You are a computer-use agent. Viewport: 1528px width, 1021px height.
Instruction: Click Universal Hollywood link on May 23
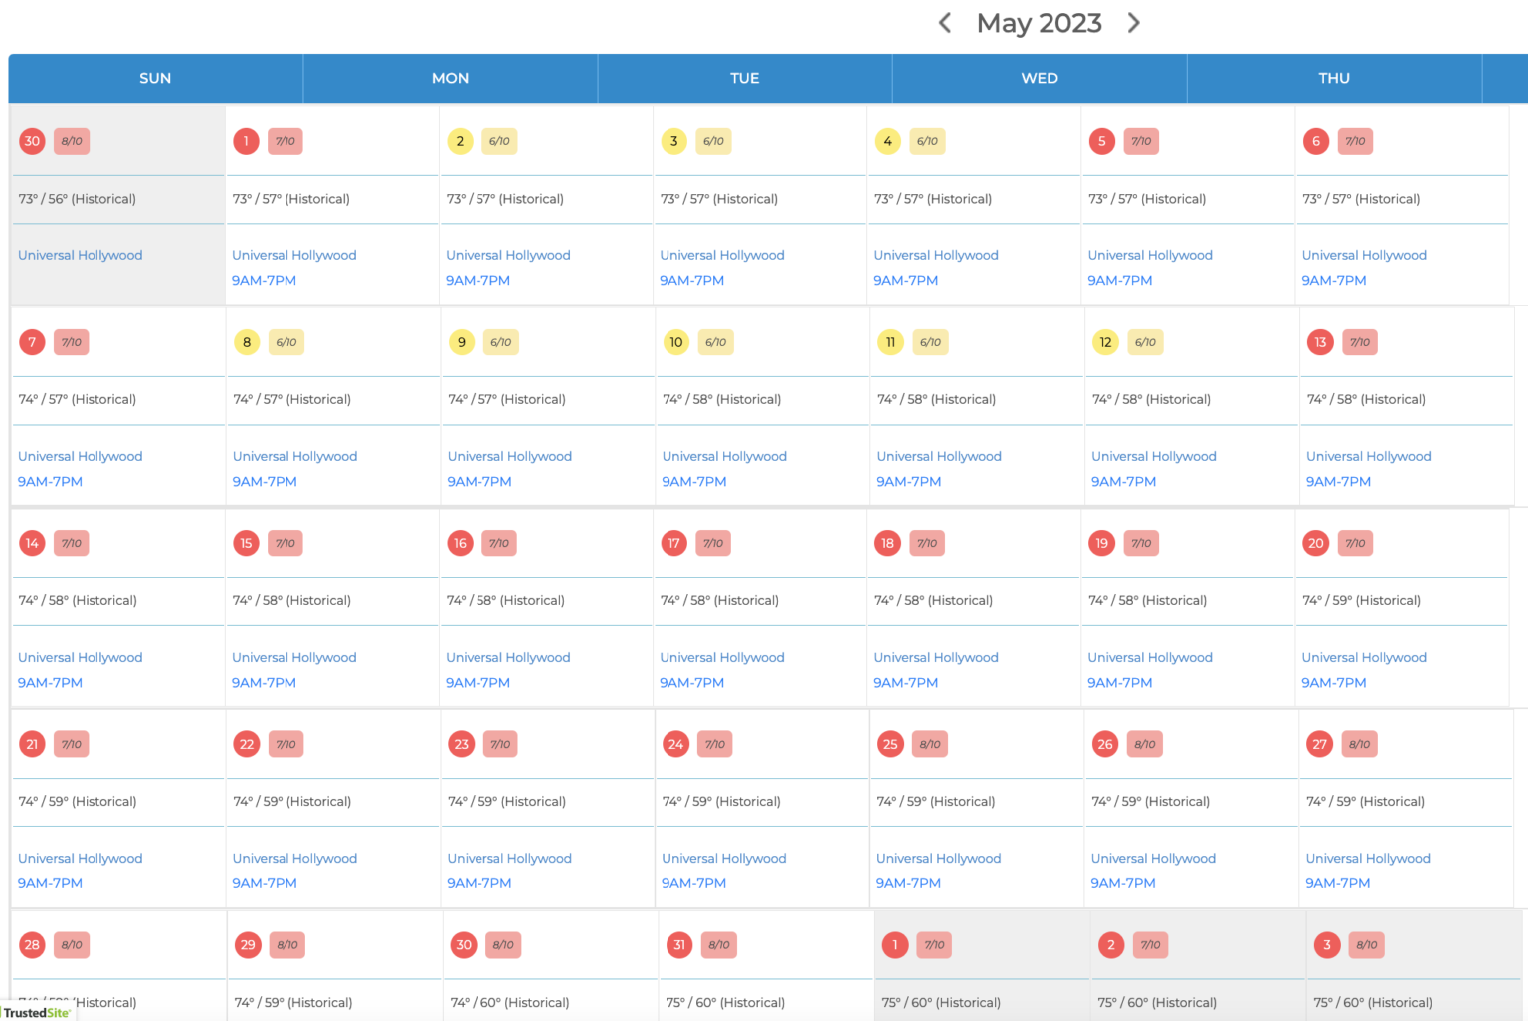(509, 858)
